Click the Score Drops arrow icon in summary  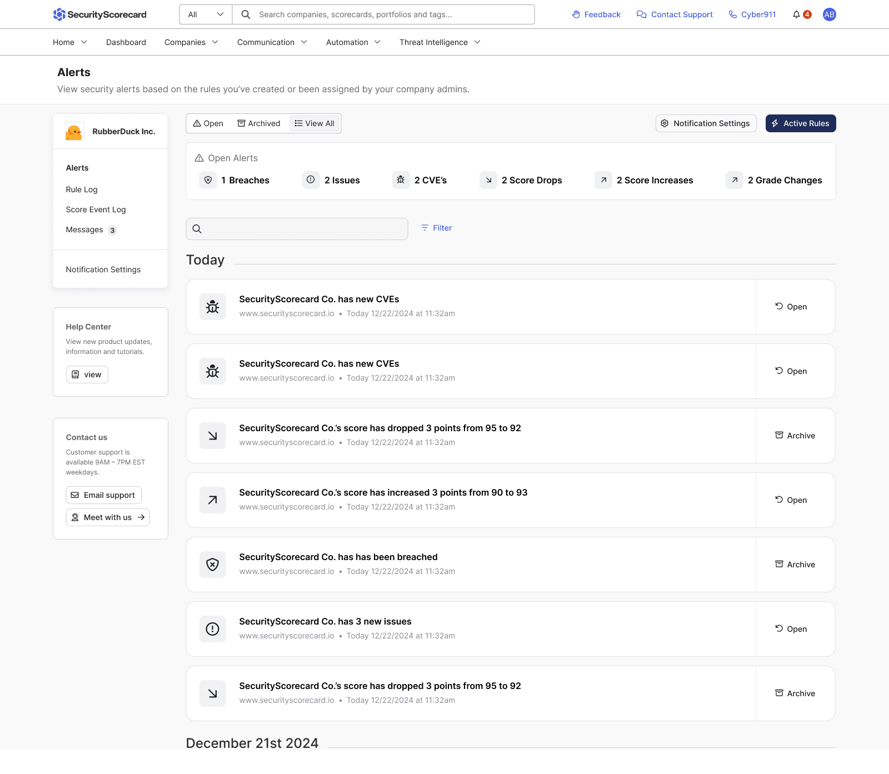[488, 180]
